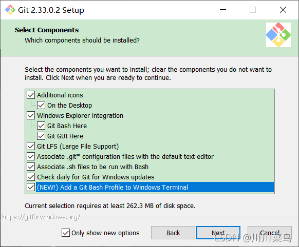Toggle Only show new options checkbox
This screenshot has height=247, width=299.
pos(66,233)
